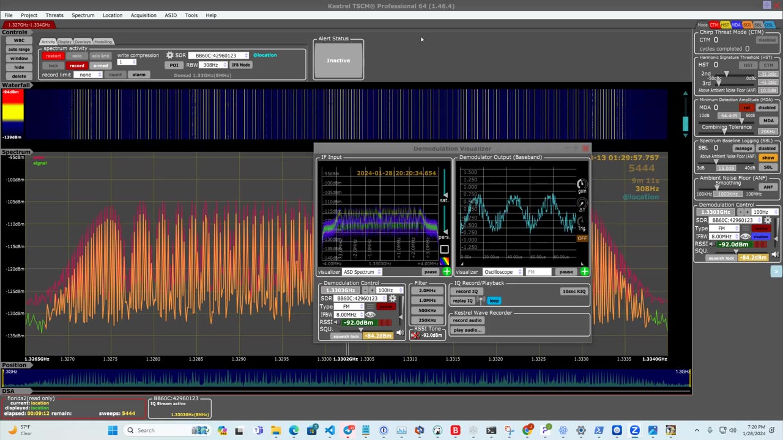Open the ASD Spectrum visualizer dropdown
Image resolution: width=783 pixels, height=440 pixels.
pos(362,272)
